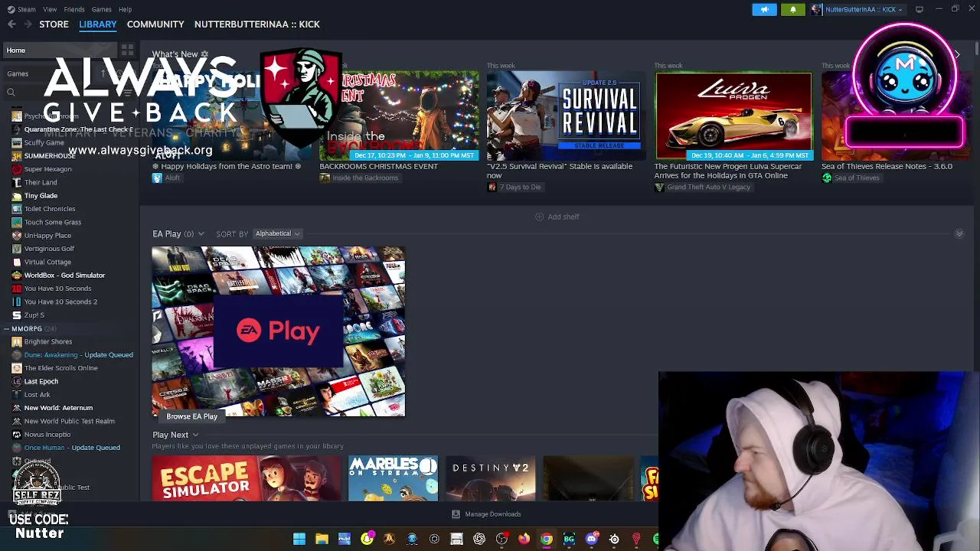Open the V2.5 Survival Revival news thumbnail
Viewport: 980px width, 551px height.
[565, 116]
